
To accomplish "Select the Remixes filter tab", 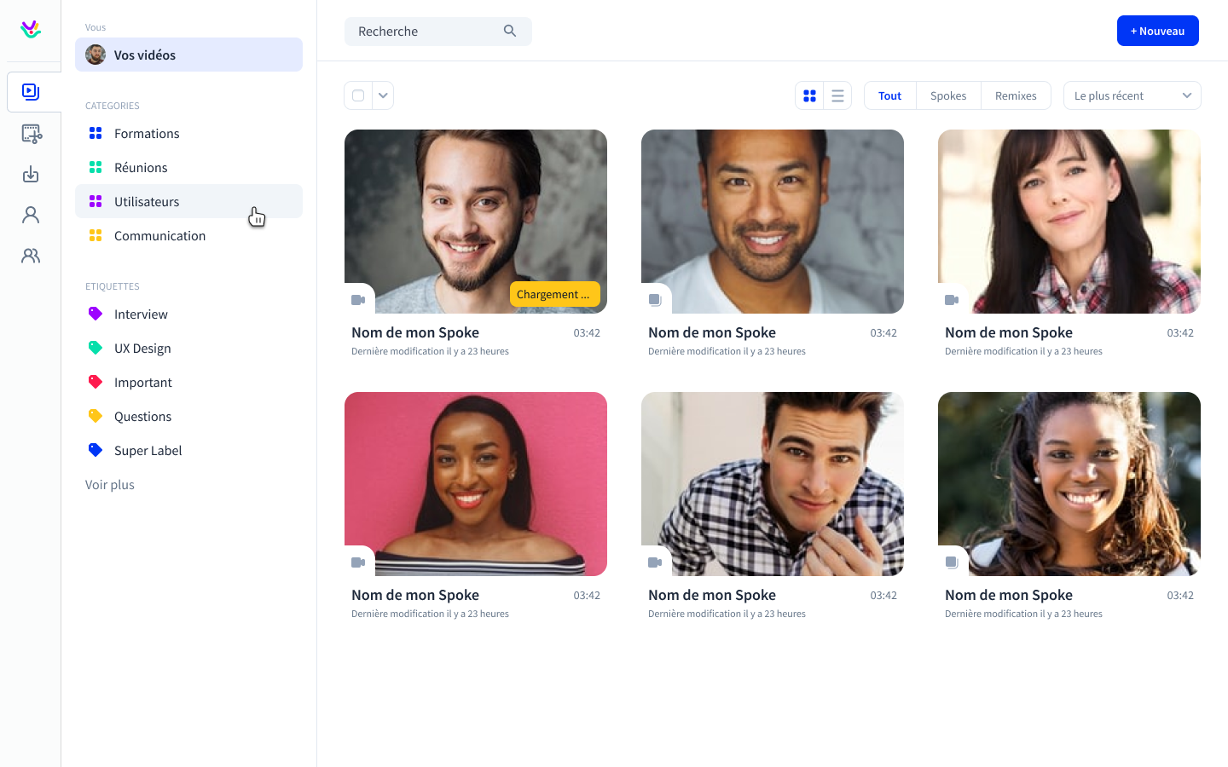I will click(x=1016, y=96).
